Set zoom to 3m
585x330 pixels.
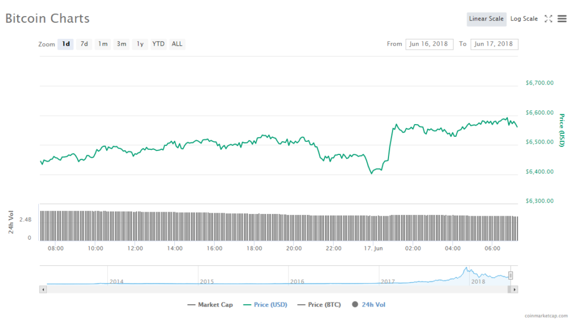121,44
